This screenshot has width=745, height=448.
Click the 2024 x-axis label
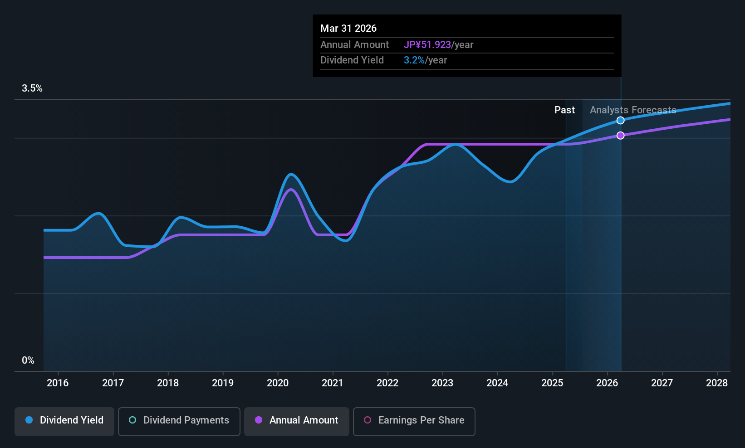497,383
